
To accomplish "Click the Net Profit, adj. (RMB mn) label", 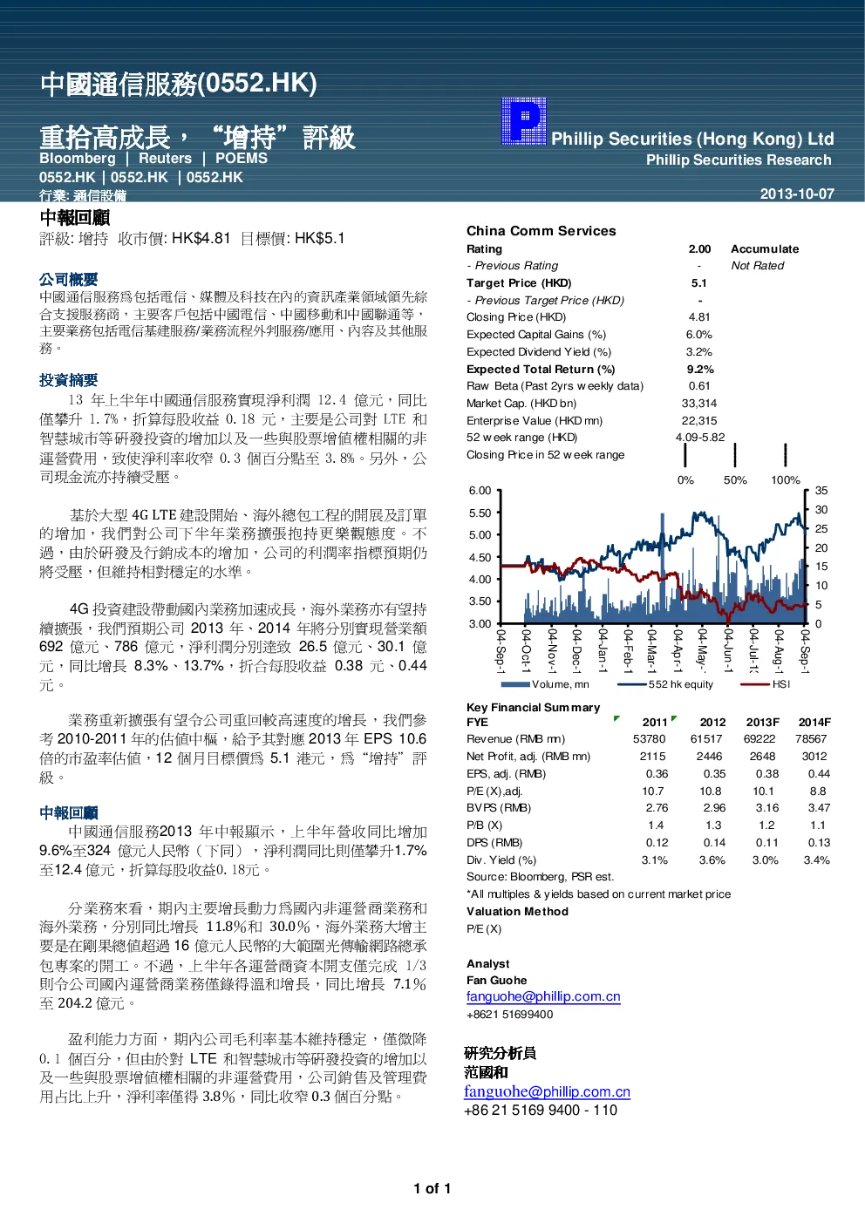I will (x=528, y=757).
